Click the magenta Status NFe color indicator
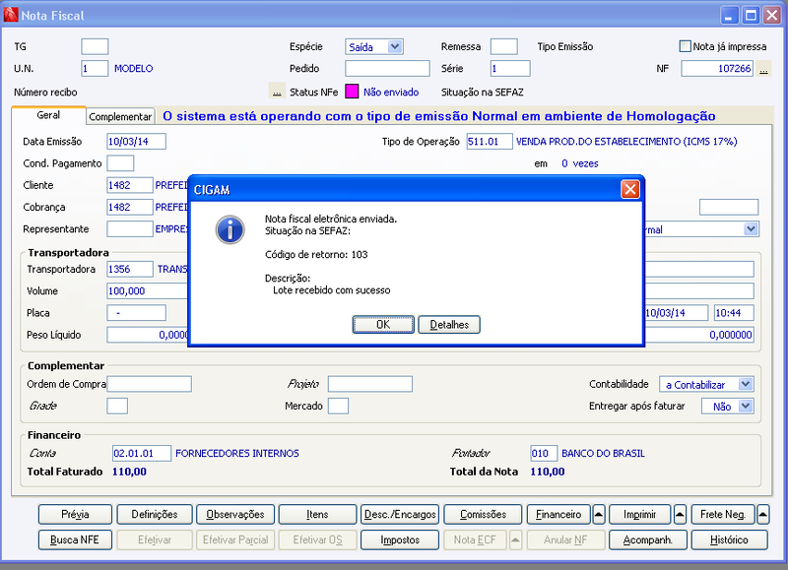 click(x=352, y=92)
